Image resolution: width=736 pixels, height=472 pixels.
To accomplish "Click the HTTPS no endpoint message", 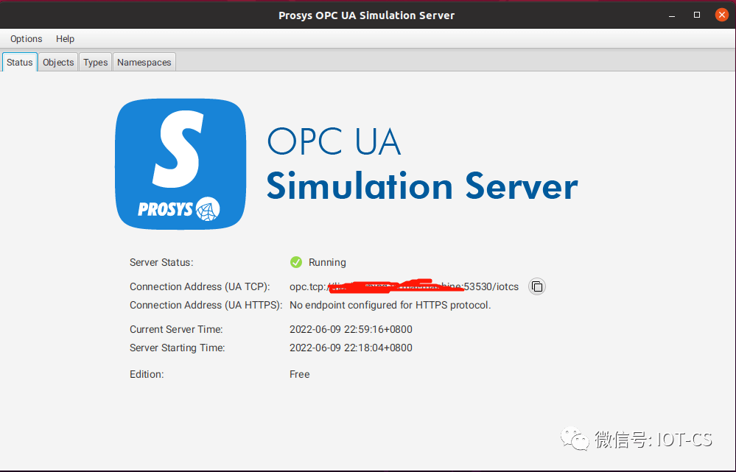I will (x=390, y=305).
